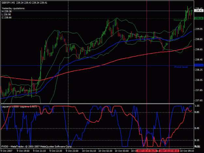This screenshot has height=153, width=204.
Task: Click the '9 Oct 23:50' time axis label
Action: (x=72, y=151)
